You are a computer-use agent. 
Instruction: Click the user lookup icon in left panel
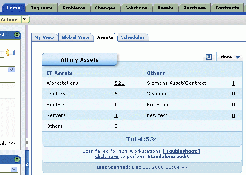tap(10, 53)
